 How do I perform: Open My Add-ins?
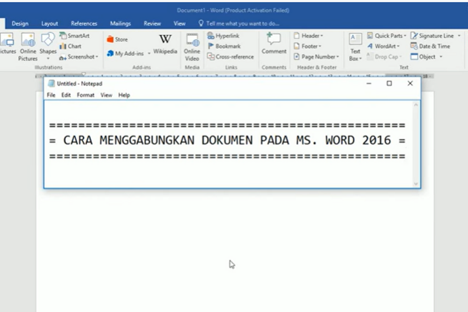coord(127,53)
